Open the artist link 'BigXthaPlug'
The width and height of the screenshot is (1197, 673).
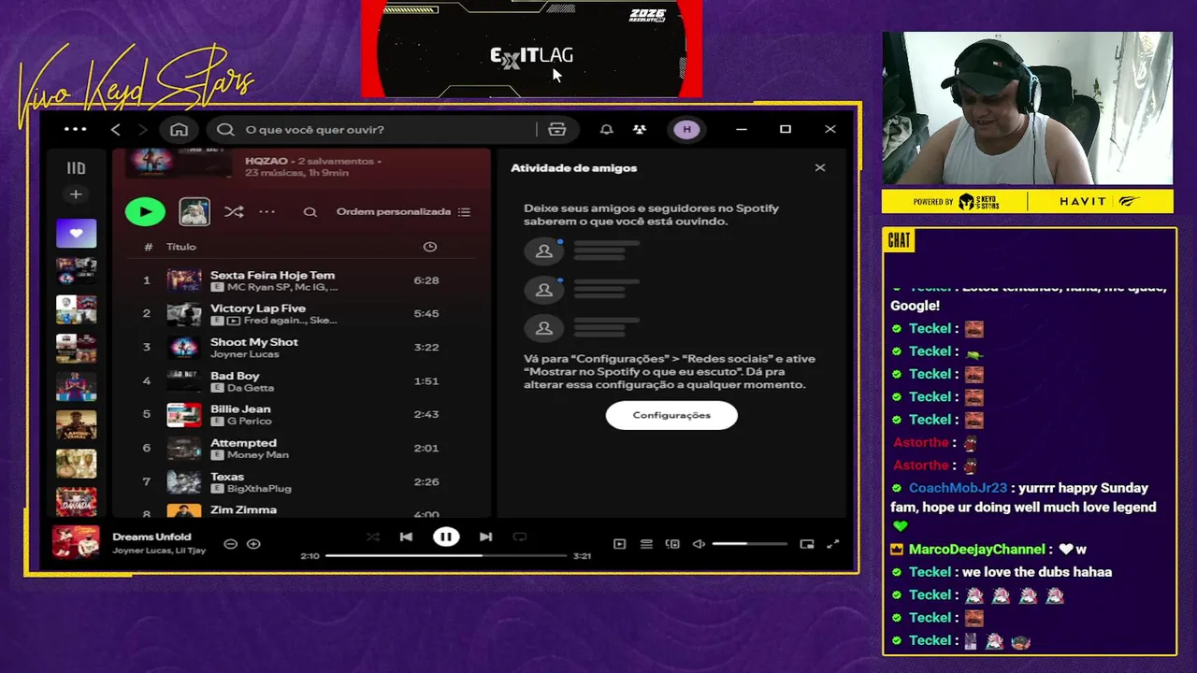click(260, 489)
